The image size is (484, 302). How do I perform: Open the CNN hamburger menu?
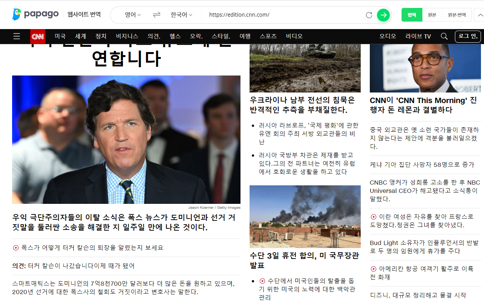point(16,36)
